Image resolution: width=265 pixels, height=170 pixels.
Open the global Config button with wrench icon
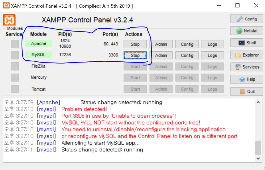(x=247, y=19)
